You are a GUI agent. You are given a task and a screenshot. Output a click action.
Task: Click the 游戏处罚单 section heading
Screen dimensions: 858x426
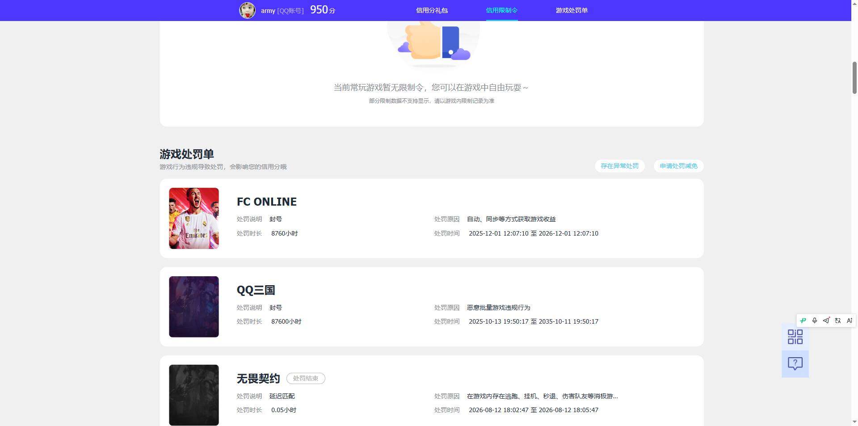187,154
